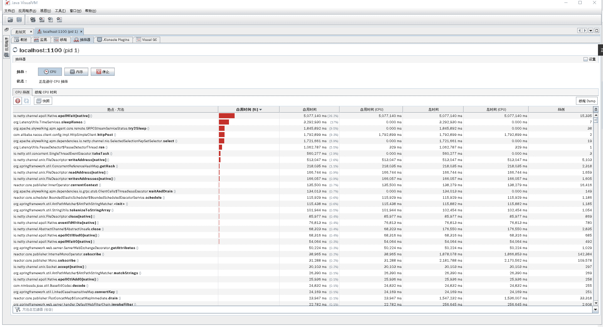This screenshot has width=603, height=327.
Task: Toggle the 设置 checkbox
Action: point(585,59)
